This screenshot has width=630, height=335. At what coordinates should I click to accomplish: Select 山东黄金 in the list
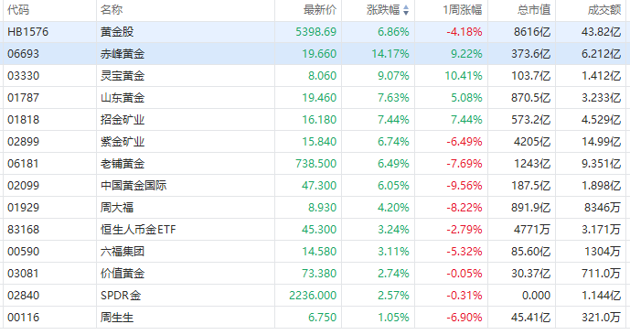point(123,98)
